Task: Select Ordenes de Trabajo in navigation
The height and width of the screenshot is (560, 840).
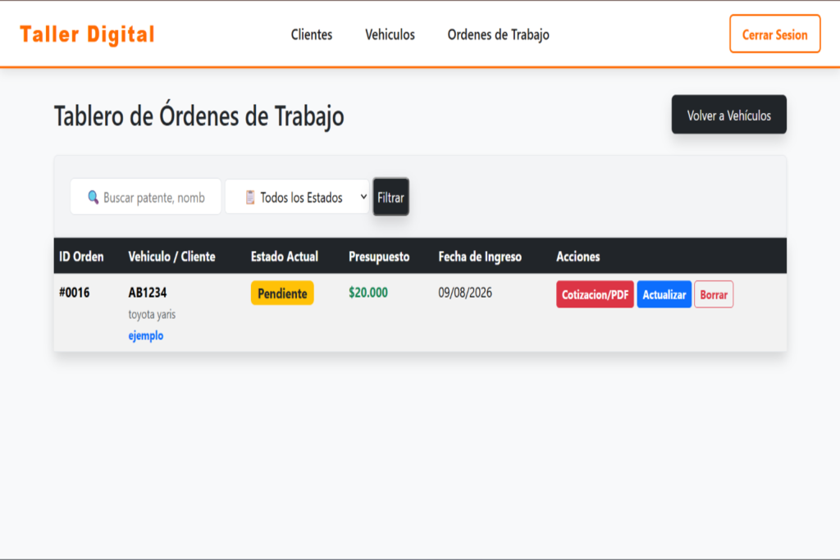Action: tap(498, 34)
